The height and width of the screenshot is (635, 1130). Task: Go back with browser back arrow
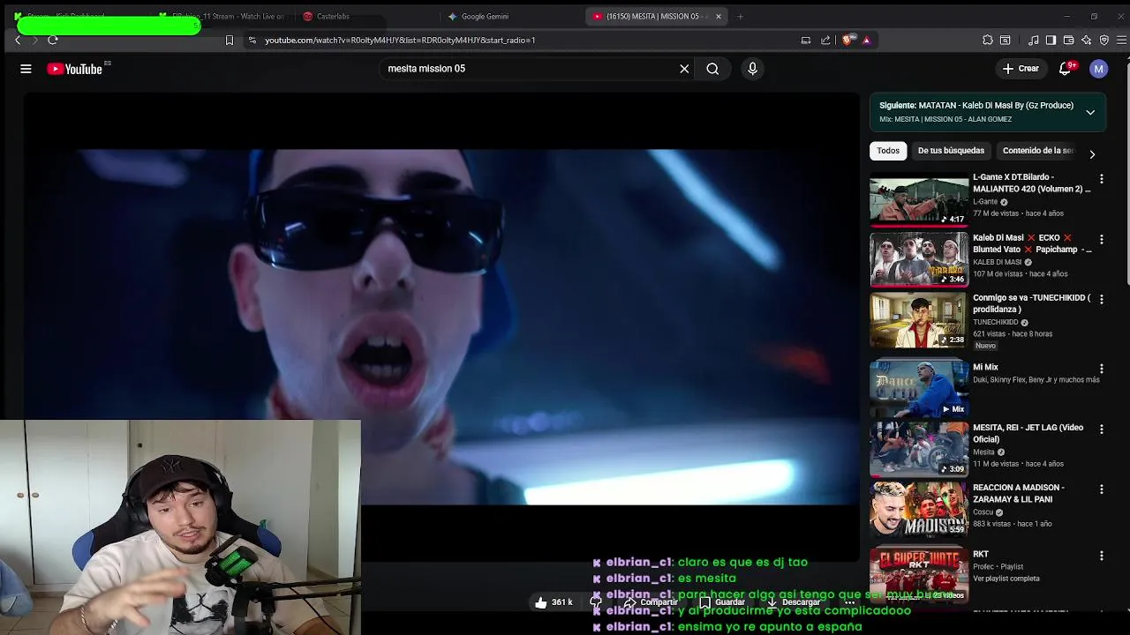(18, 40)
